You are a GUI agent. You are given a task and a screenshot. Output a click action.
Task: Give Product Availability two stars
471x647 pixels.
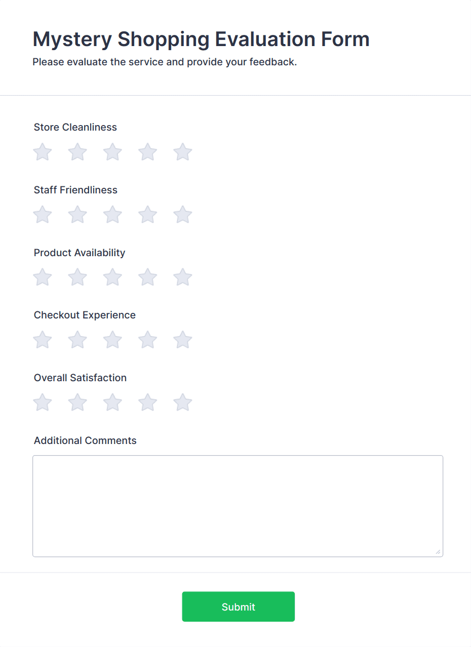[x=77, y=277]
